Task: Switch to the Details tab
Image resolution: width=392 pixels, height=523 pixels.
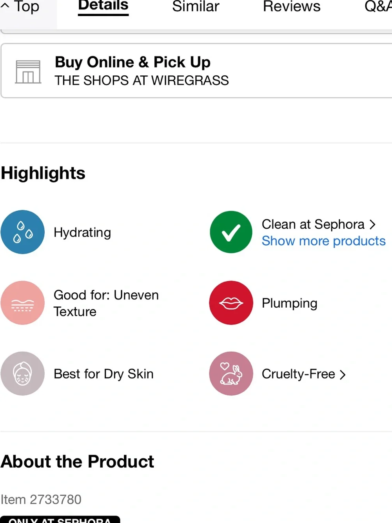Action: [x=103, y=6]
